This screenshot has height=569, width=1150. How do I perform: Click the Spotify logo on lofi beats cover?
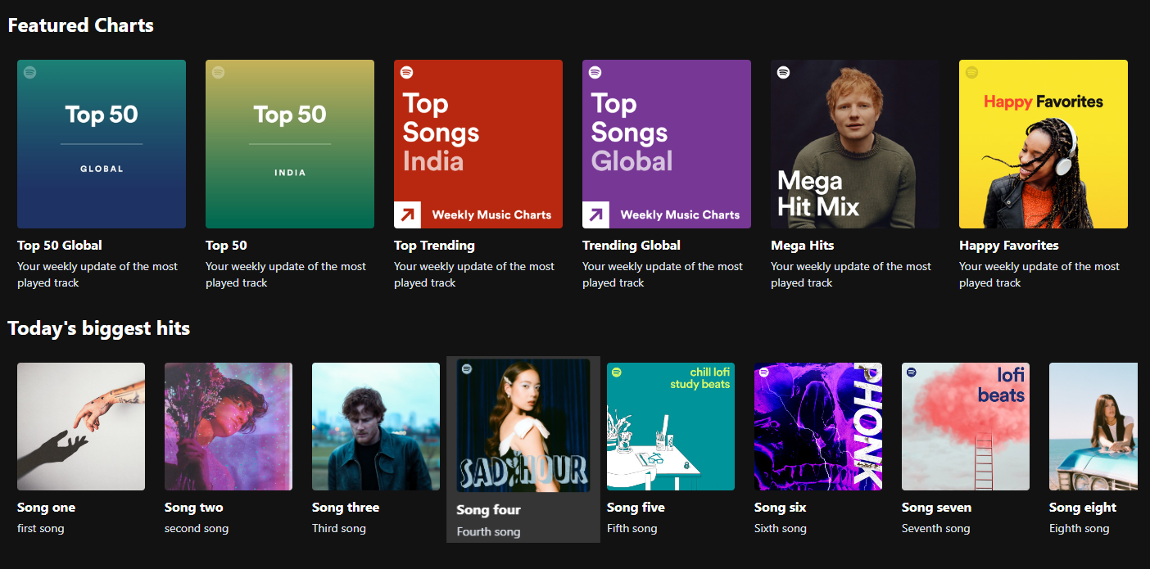click(x=912, y=373)
